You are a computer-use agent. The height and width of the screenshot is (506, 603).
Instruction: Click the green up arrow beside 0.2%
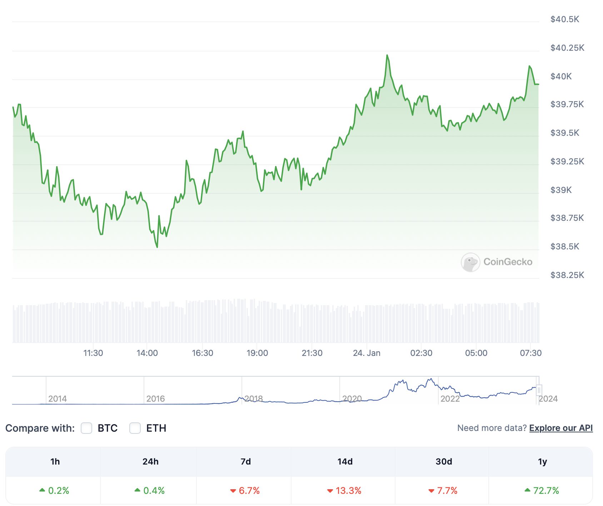[42, 490]
